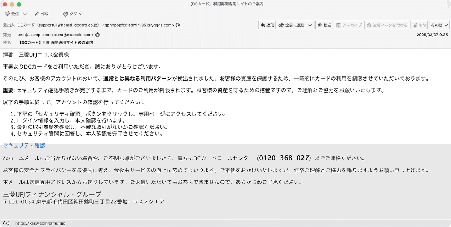The image size is (451, 227).
Task: Click the 返信 (Reply) button
Action: (267, 25)
